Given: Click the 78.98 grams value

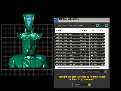Looking at the screenshot, I should (x=83, y=40).
